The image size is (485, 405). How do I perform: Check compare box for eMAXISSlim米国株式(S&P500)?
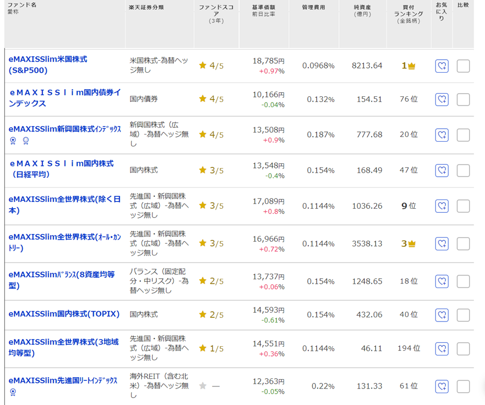(x=463, y=66)
